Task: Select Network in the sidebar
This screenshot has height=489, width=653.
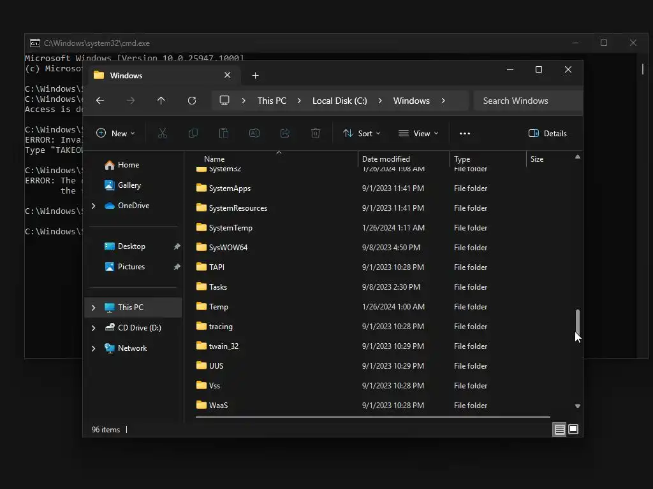Action: point(132,348)
